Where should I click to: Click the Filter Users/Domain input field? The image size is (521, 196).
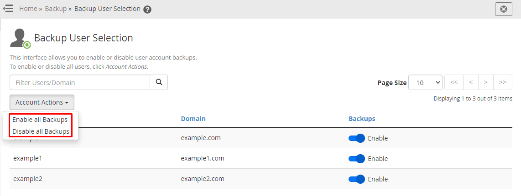(x=80, y=82)
